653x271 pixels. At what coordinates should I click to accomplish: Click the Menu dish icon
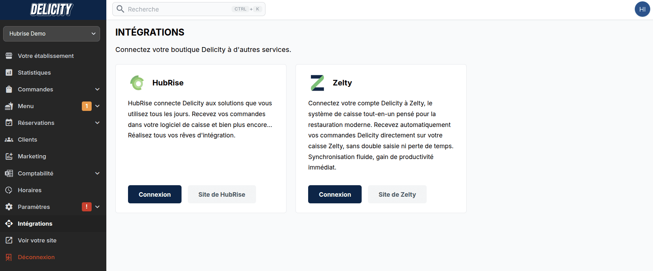[9, 106]
